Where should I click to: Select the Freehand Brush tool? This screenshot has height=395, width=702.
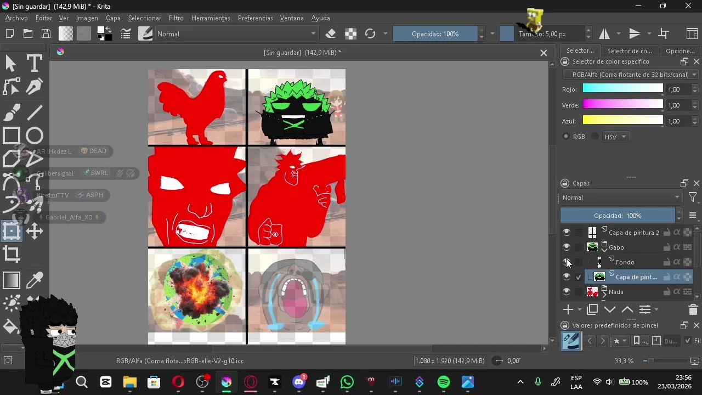pos(11,113)
